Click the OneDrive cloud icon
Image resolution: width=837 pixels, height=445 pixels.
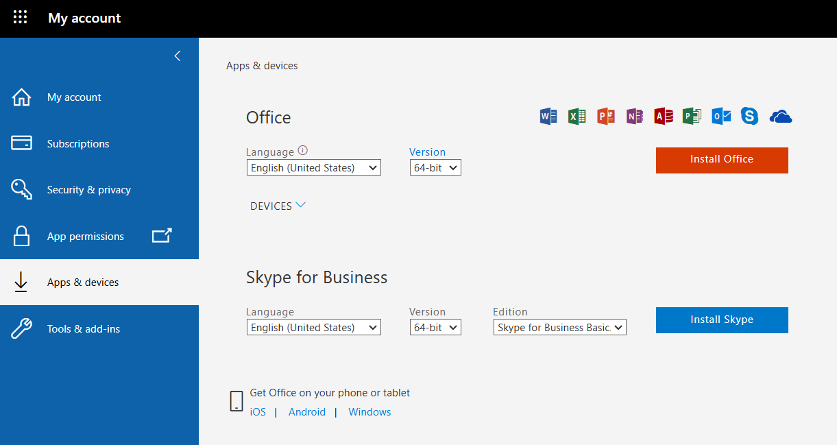point(780,117)
